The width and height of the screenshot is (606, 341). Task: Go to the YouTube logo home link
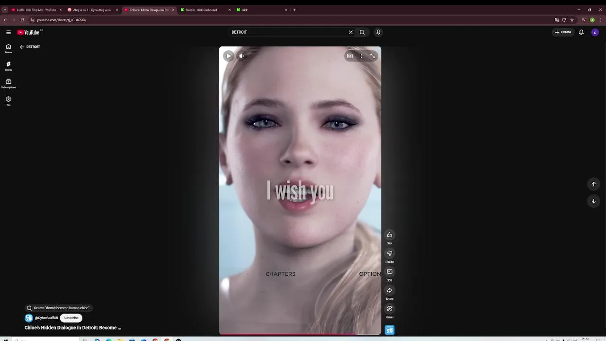click(28, 32)
